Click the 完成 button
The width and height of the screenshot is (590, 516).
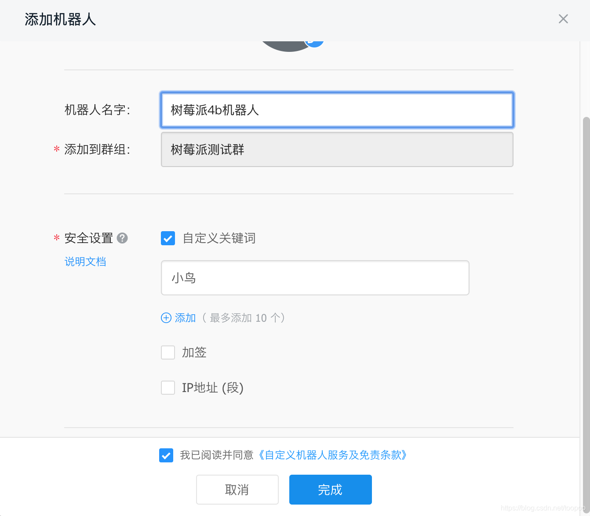click(x=331, y=490)
